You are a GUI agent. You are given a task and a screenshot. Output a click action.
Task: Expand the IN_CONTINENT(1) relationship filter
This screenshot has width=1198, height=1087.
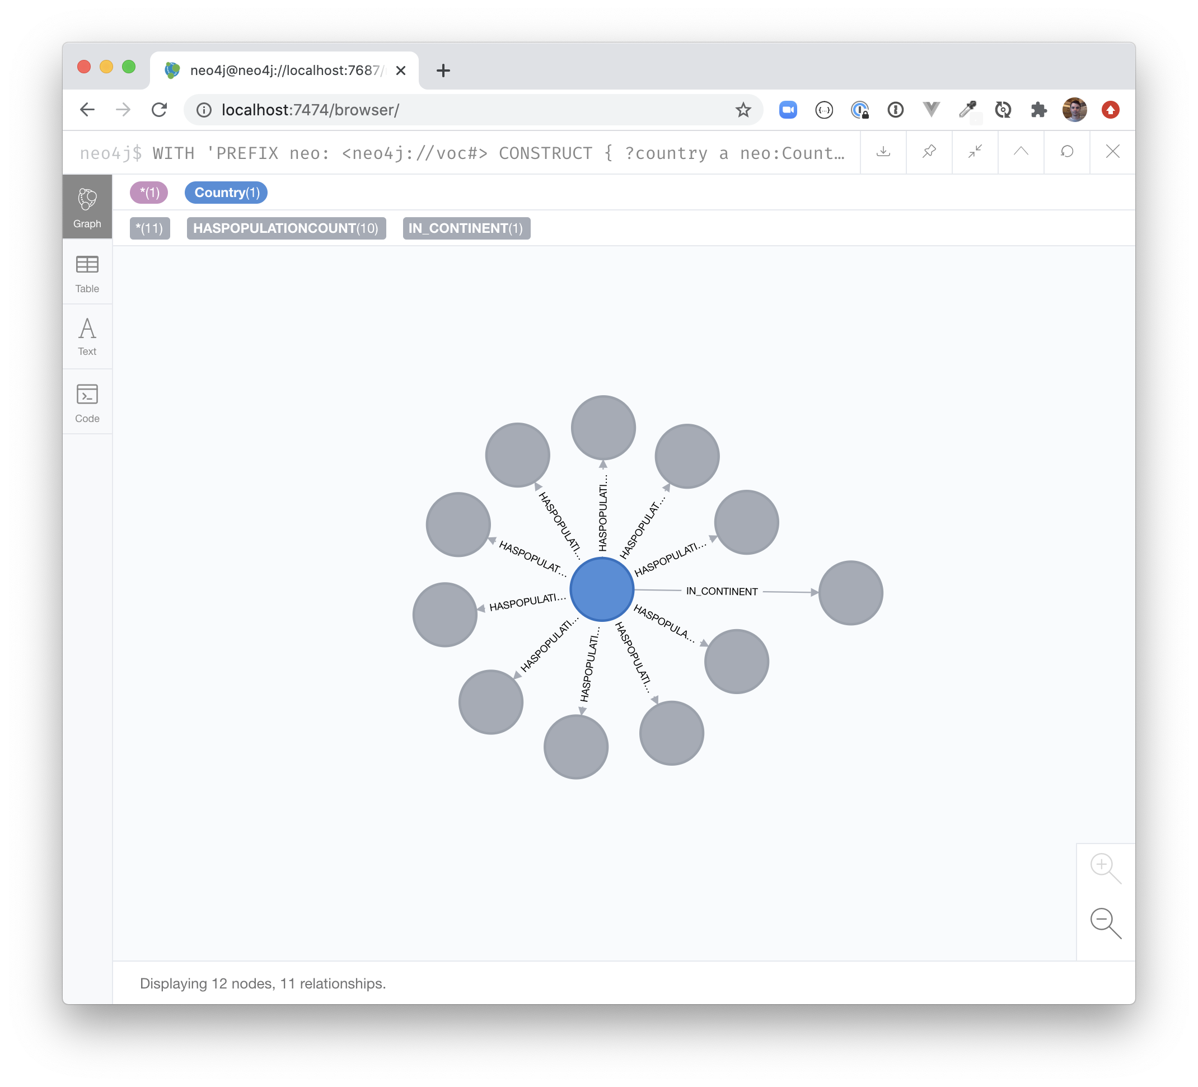(x=466, y=229)
